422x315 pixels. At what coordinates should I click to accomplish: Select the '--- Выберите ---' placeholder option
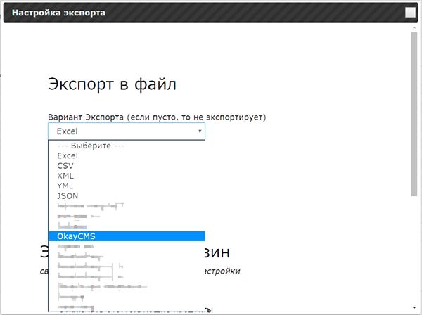(x=91, y=146)
